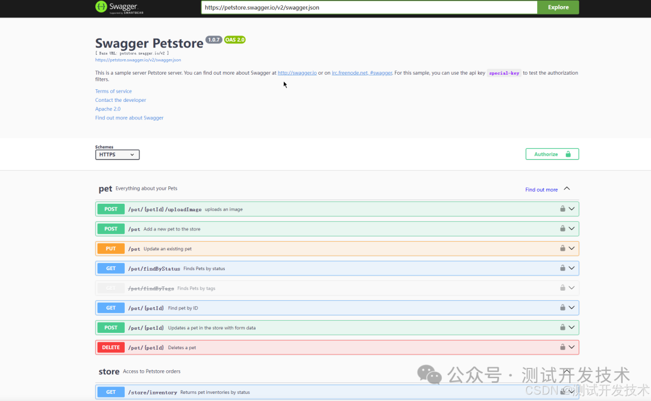The height and width of the screenshot is (401, 651).
Task: Expand the "Deletes a pet" operation chevron
Action: coord(571,347)
